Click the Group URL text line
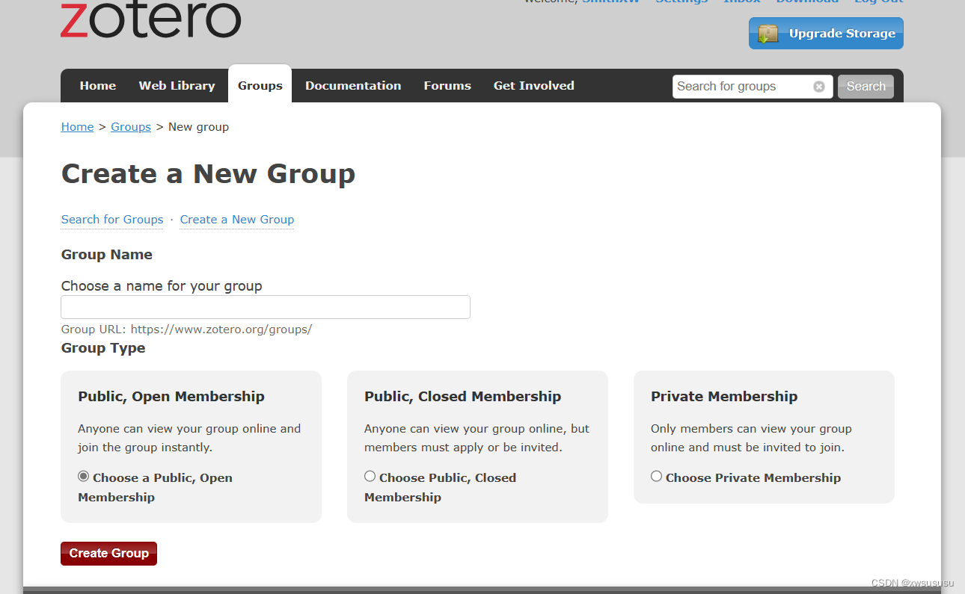965x594 pixels. pos(186,330)
